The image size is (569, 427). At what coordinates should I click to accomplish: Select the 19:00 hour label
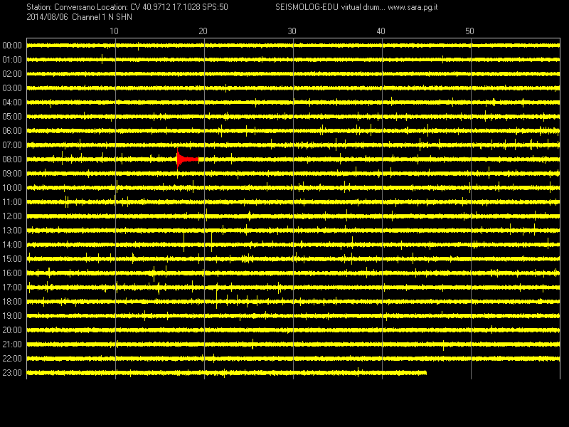(x=12, y=316)
